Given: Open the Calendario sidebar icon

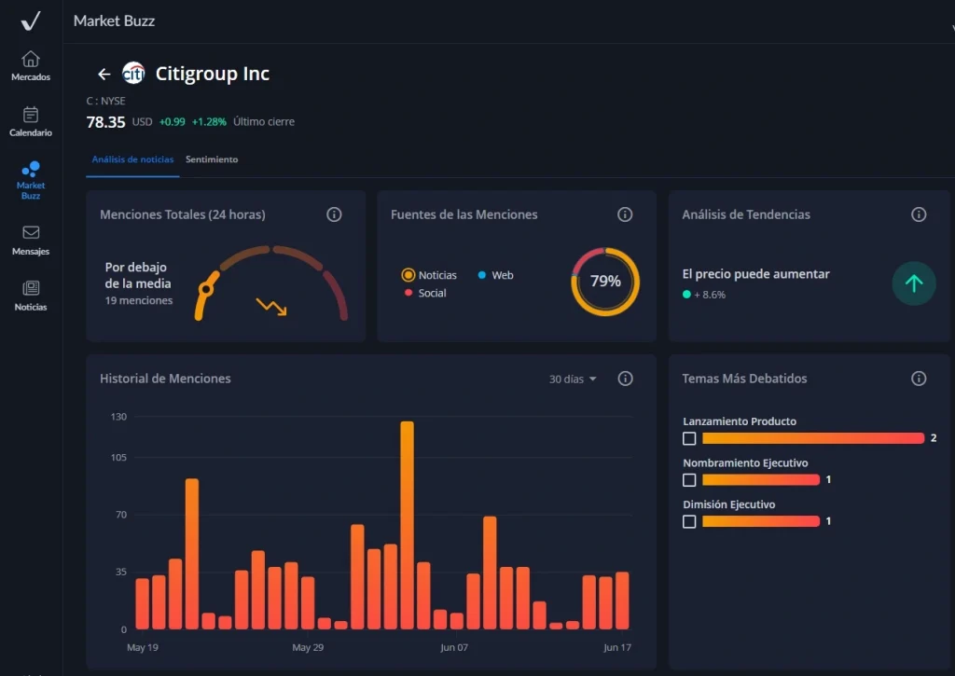Looking at the screenshot, I should point(31,115).
